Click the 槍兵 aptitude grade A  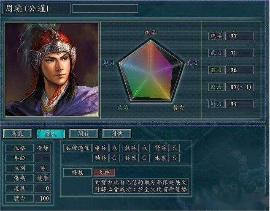114,148
